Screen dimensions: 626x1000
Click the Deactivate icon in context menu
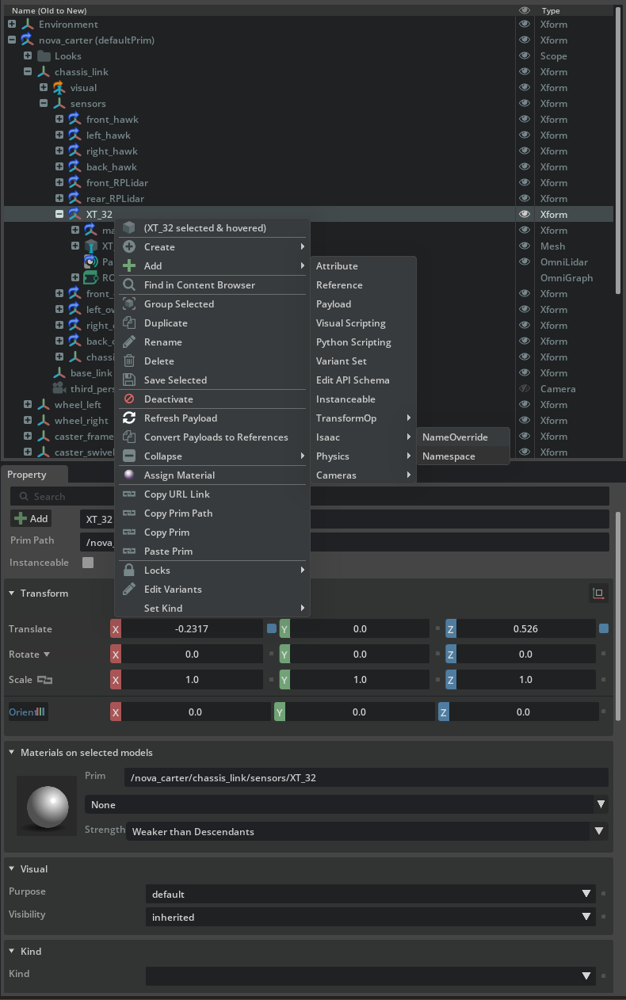tap(129, 399)
